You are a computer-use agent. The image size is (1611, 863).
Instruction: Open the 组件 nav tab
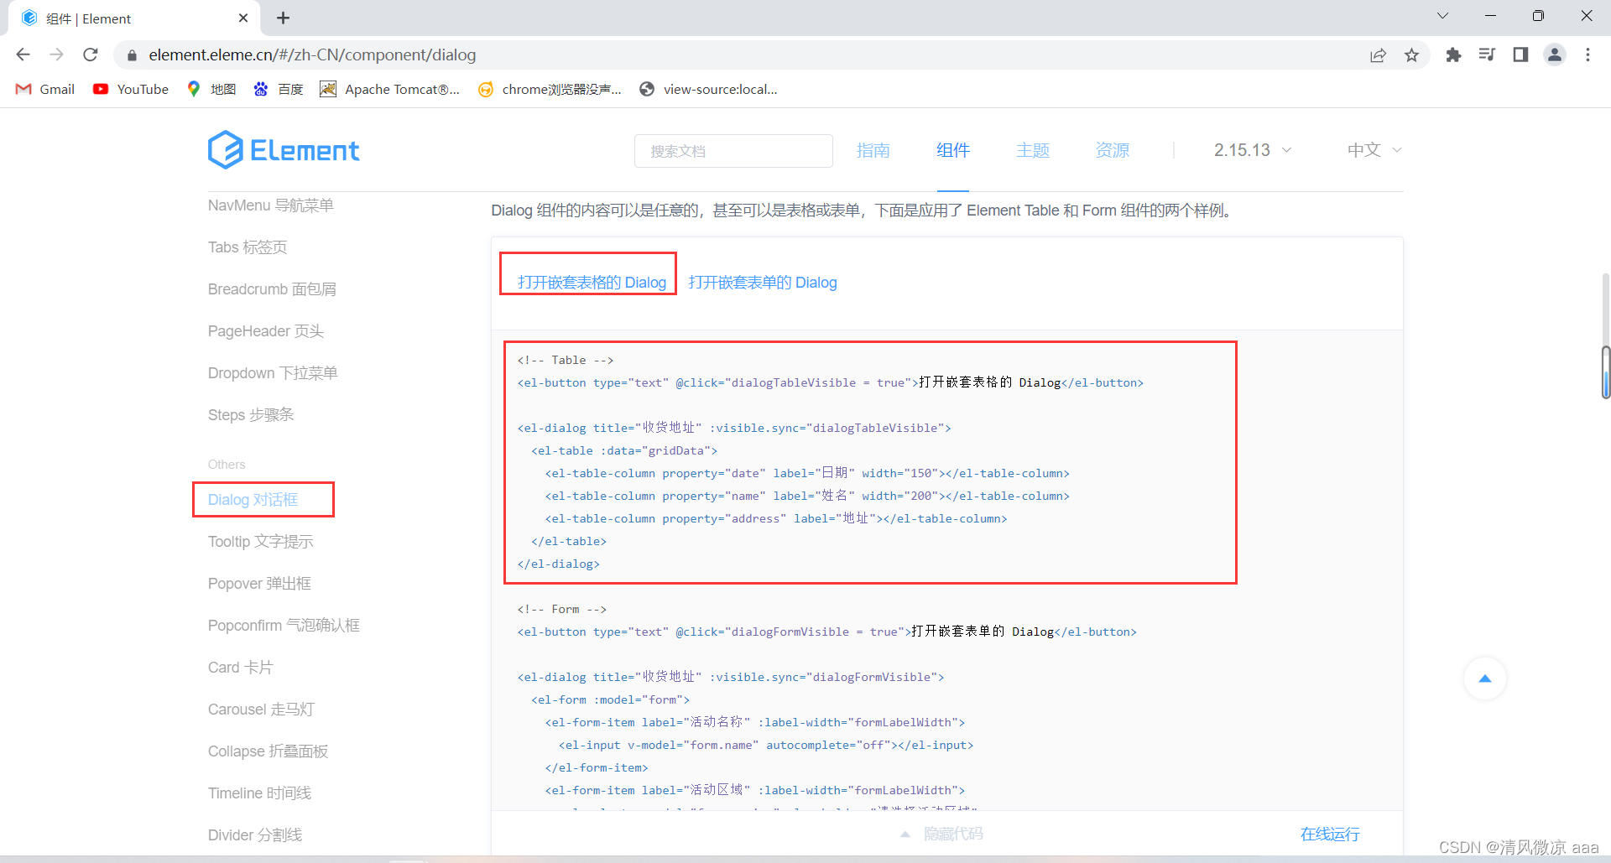click(953, 150)
